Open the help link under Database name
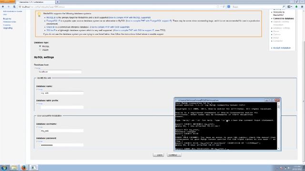Viewport: 305px width, 171px height. click(40, 89)
